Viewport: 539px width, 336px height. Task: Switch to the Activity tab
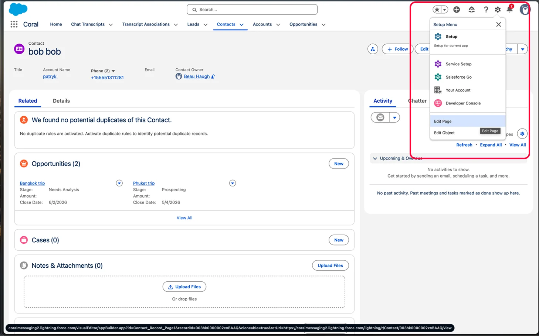point(383,101)
